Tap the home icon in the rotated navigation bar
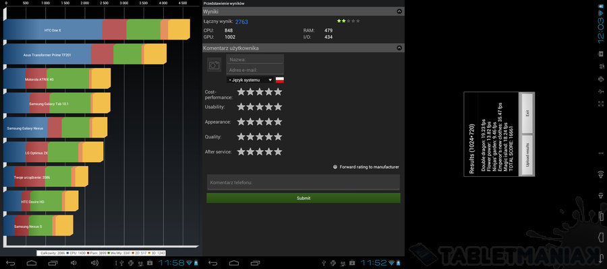This screenshot has width=607, height=269. point(601,236)
